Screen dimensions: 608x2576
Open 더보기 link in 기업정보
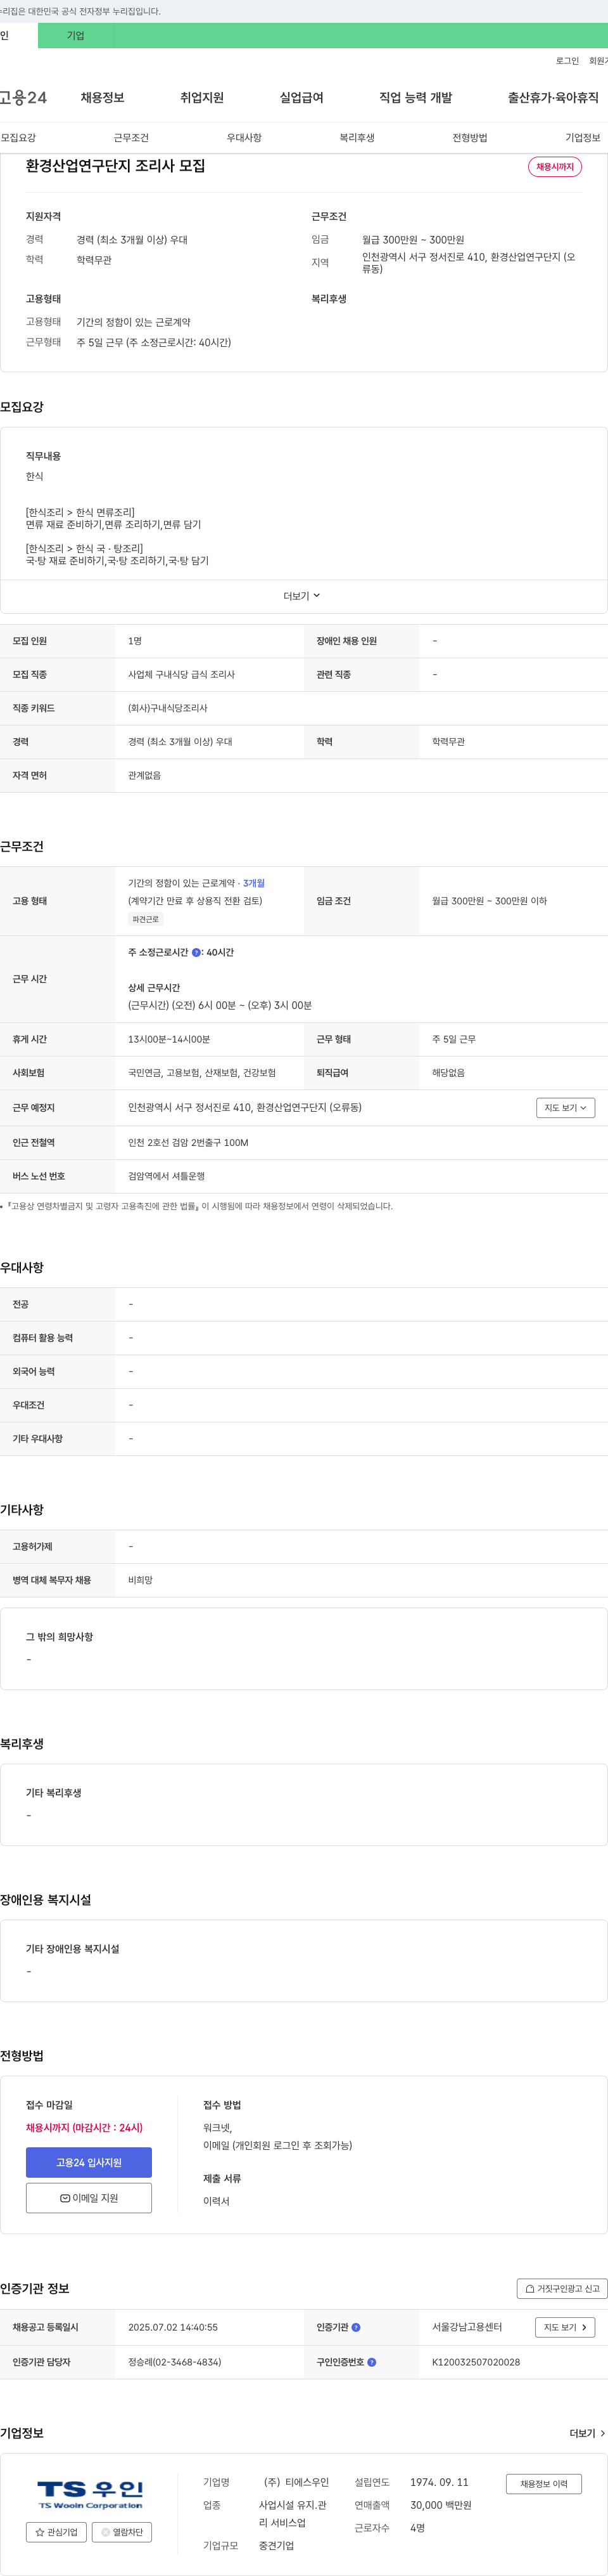coord(588,2433)
